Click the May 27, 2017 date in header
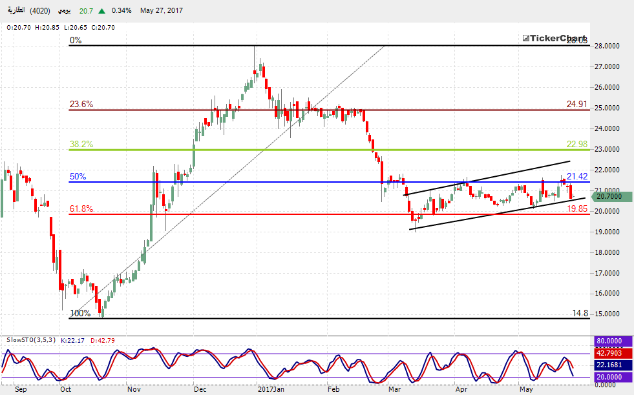The height and width of the screenshot is (395, 634). [162, 11]
